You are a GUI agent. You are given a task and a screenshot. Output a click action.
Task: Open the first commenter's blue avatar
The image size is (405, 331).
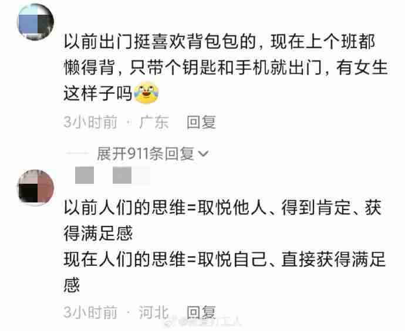pos(35,22)
